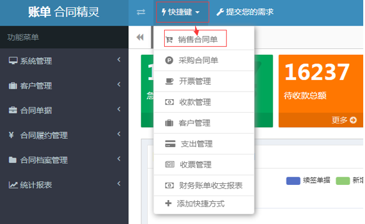Click the double-left collapse arrows icon

140,37
